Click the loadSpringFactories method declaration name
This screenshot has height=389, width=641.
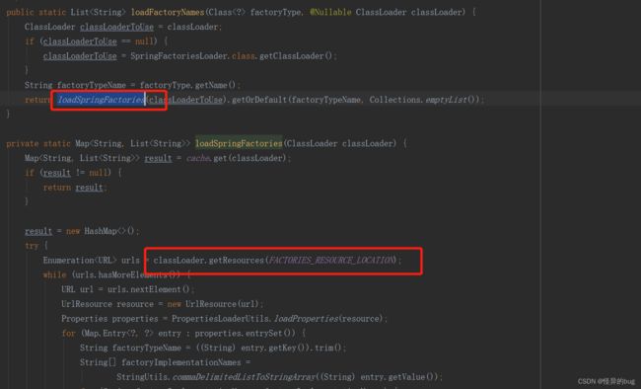pos(239,143)
